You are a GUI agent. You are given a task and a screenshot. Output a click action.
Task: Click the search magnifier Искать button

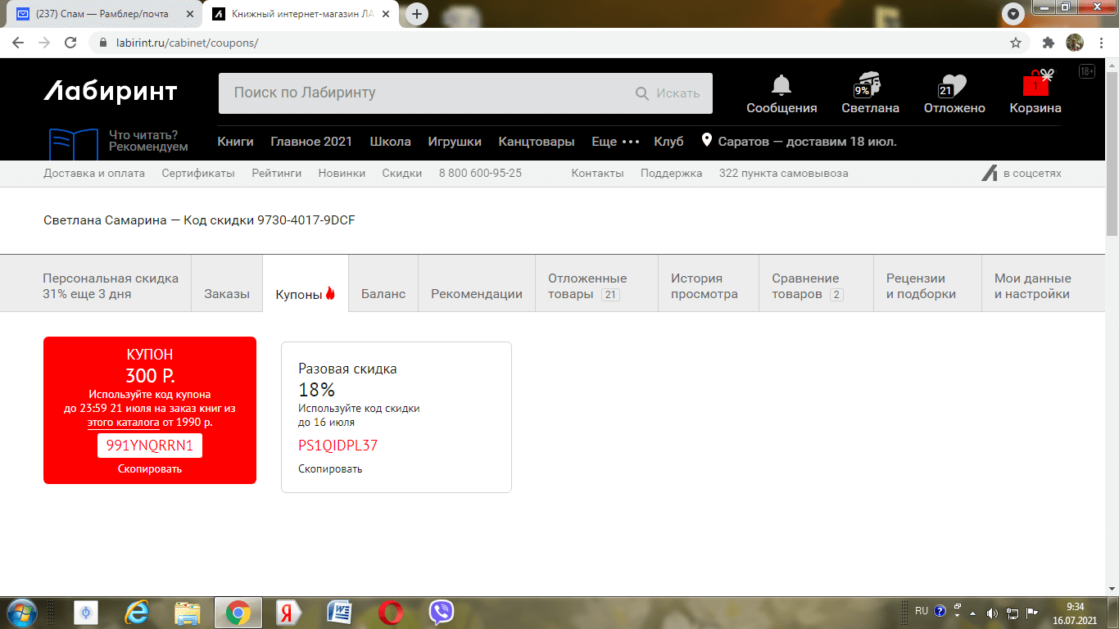(668, 93)
